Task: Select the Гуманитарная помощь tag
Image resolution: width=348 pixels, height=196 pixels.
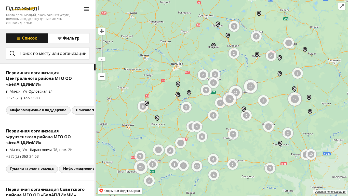Action: [x=32, y=169]
